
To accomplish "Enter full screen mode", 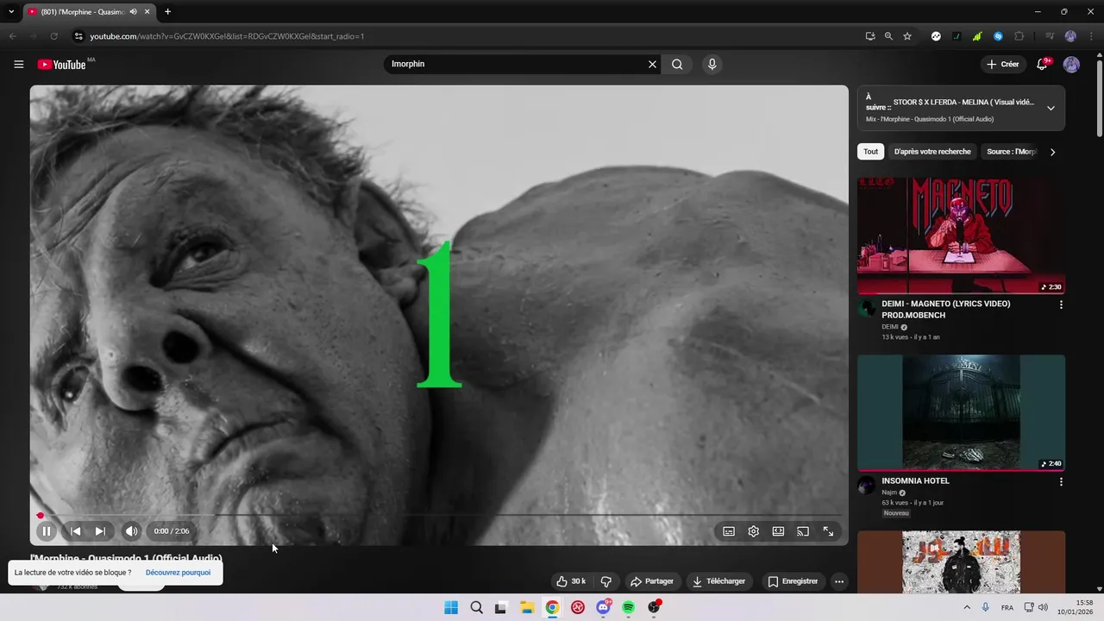I will (x=828, y=531).
